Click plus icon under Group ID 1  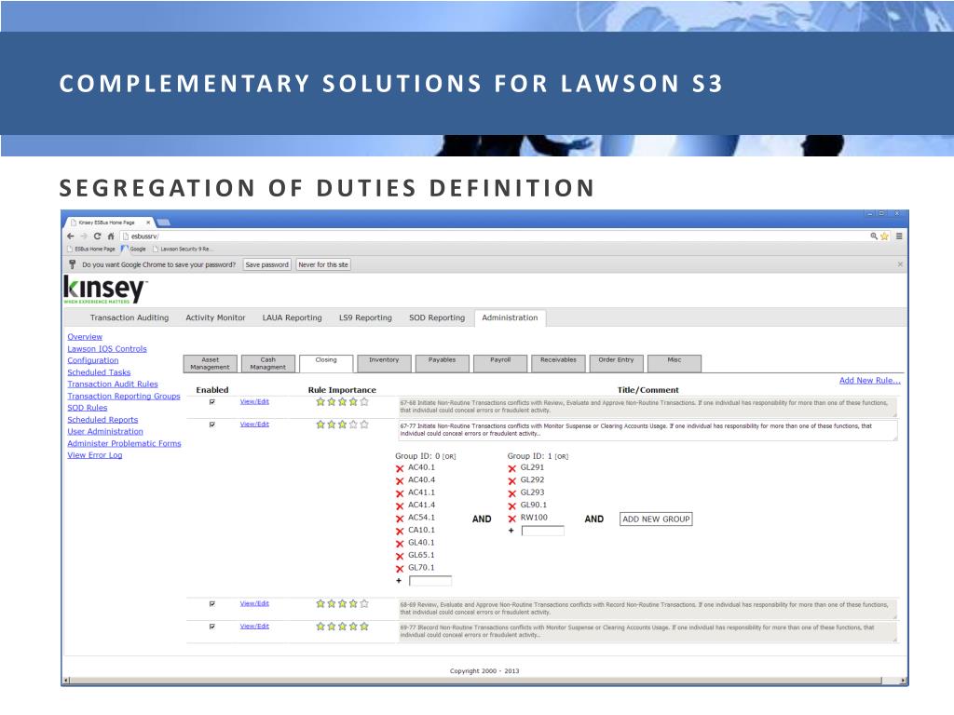[511, 530]
